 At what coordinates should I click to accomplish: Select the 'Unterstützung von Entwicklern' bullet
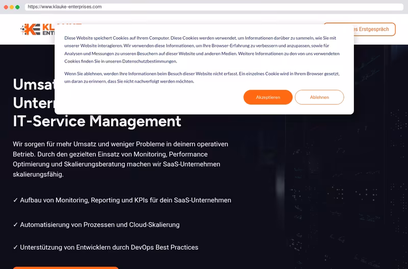pyautogui.click(x=106, y=247)
